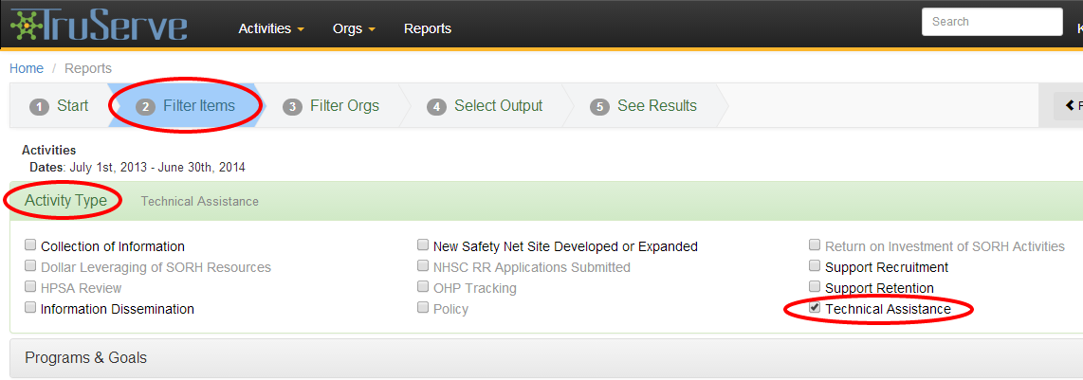Expand the Programs & Goals section
Viewport: 1083px width, 380px height.
(85, 358)
